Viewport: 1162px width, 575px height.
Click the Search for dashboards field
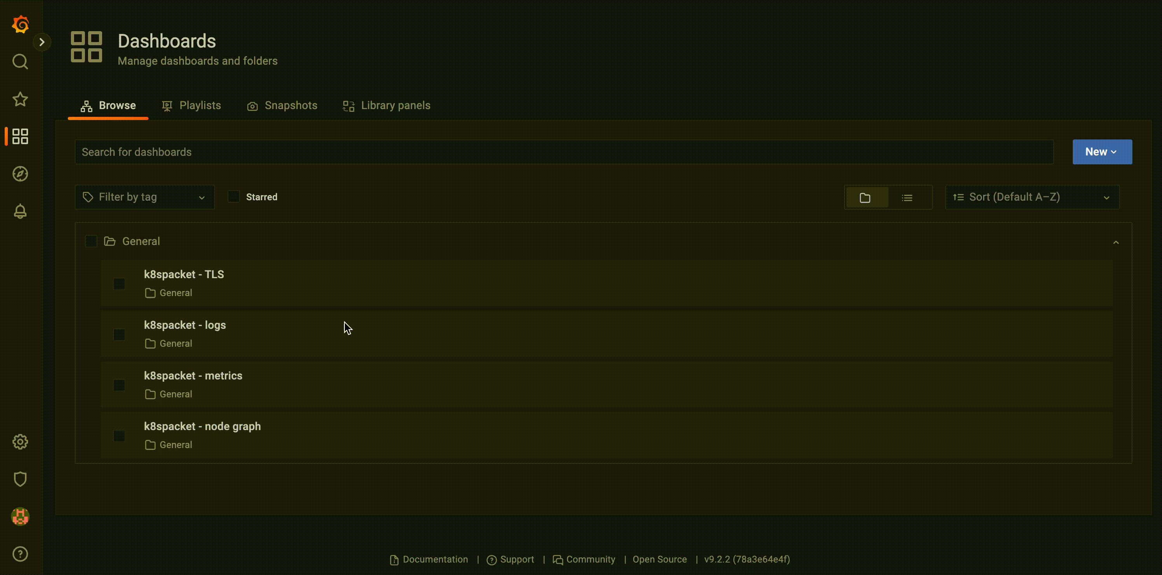(x=564, y=152)
